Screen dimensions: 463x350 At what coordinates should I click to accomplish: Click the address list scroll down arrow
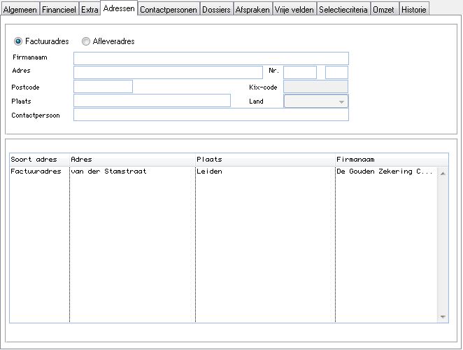click(x=443, y=317)
